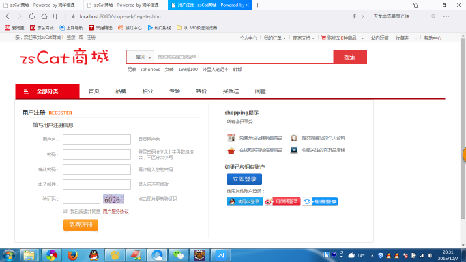Log in with QQ penguin button

tap(244, 202)
